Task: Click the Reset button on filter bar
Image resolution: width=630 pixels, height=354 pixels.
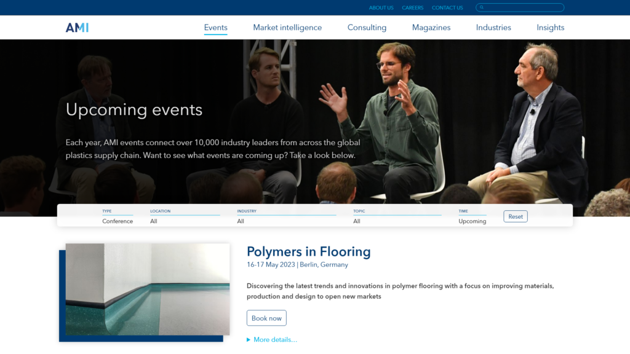Action: coord(515,216)
